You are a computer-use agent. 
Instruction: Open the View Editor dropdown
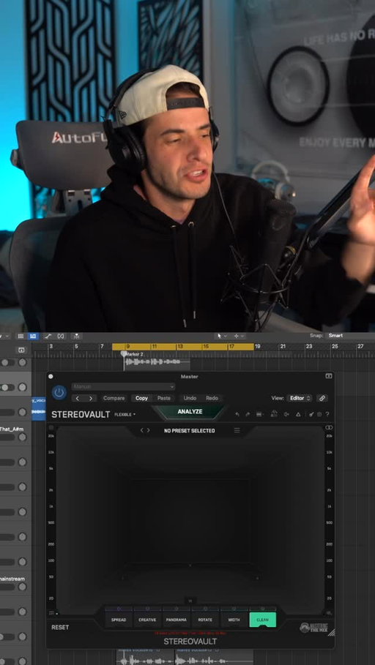(x=300, y=398)
